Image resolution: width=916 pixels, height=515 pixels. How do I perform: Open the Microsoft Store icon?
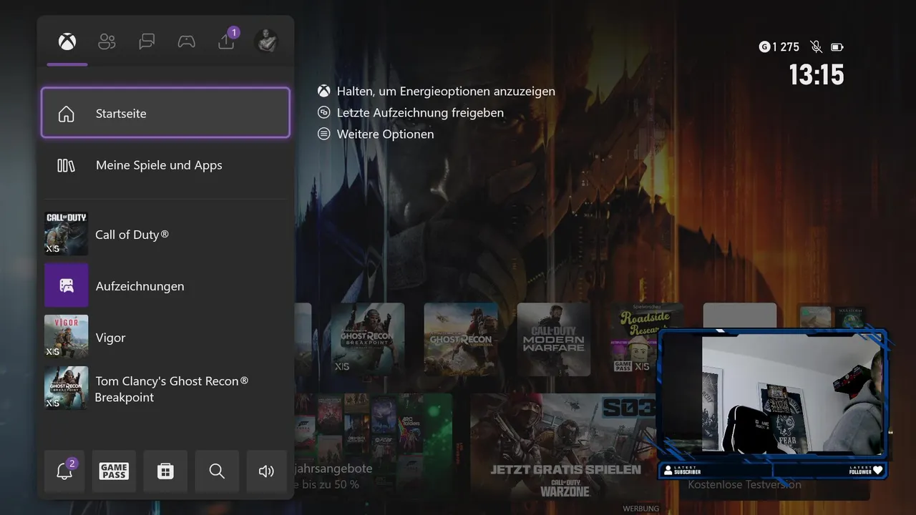165,471
